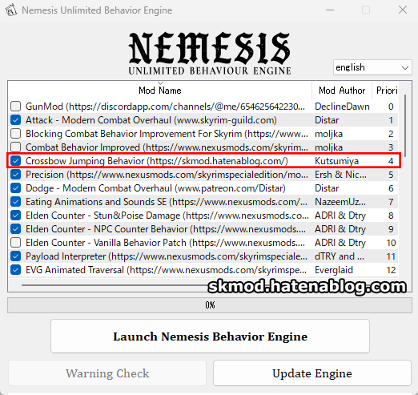Tick the Combat Behavior Improved checkbox

point(16,147)
